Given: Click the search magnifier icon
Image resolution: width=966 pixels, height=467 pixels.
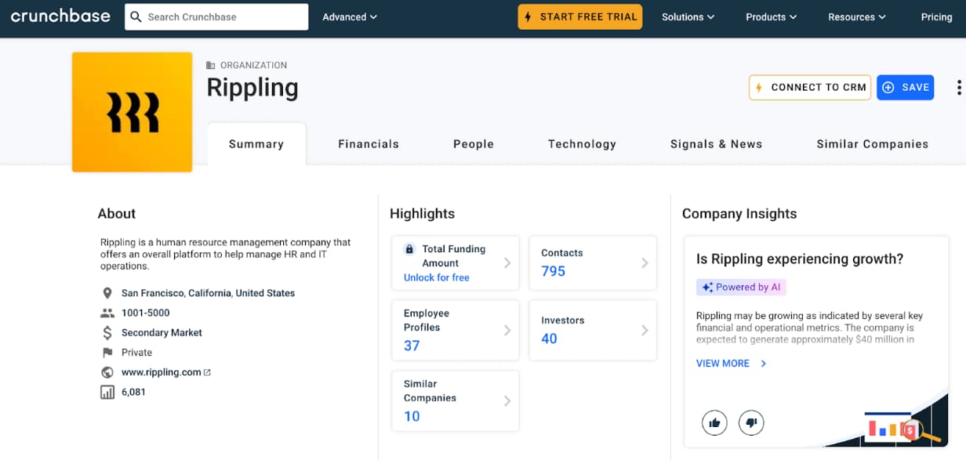Looking at the screenshot, I should 136,16.
